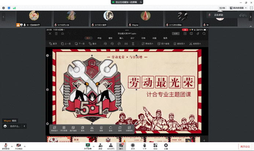Click the red leave meeting button
The height and width of the screenshot is (151, 254).
(x=245, y=146)
